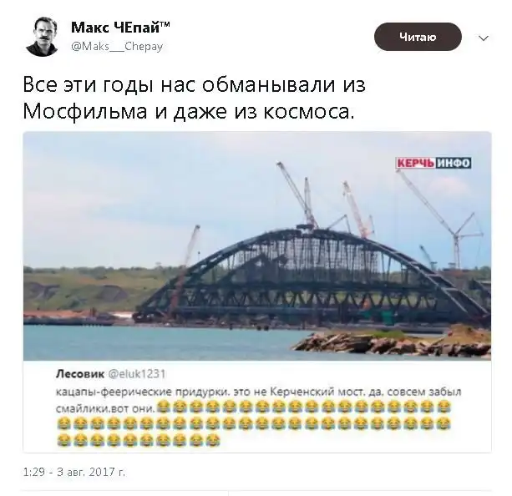Viewport: 512px width, 496px height.
Task: Toggle the Читаю following button
Action: coord(418,37)
